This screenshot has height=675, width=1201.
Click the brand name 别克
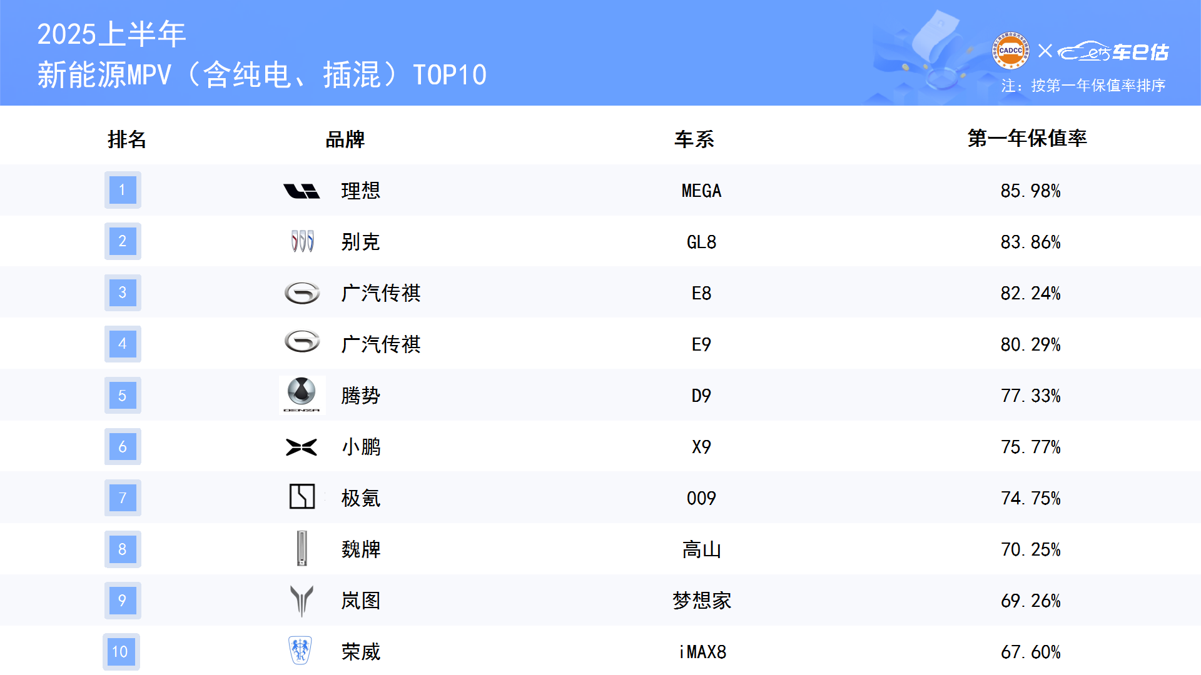pos(361,241)
